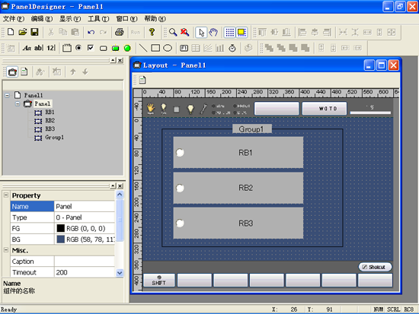Click the Save floppy disk icon
Viewport: 419px width, 314px height.
click(x=34, y=32)
